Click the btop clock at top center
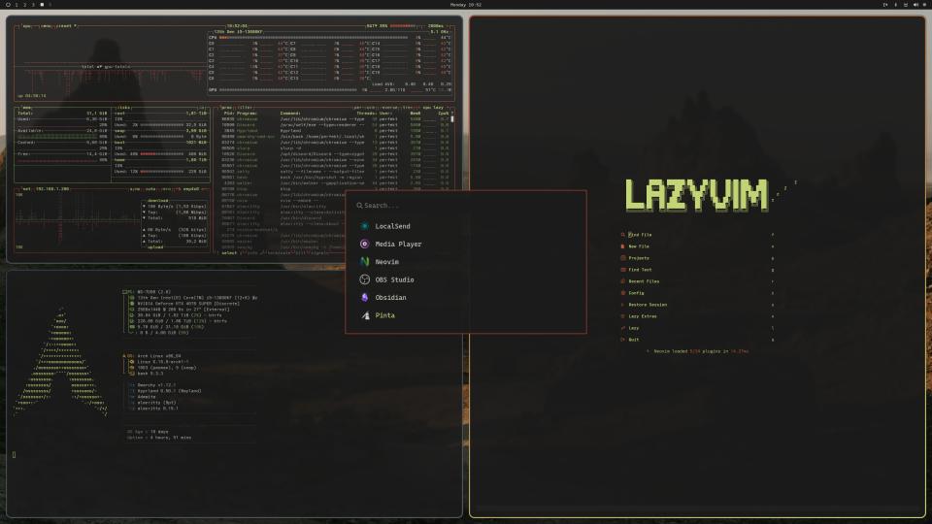This screenshot has width=932, height=524. [237, 26]
